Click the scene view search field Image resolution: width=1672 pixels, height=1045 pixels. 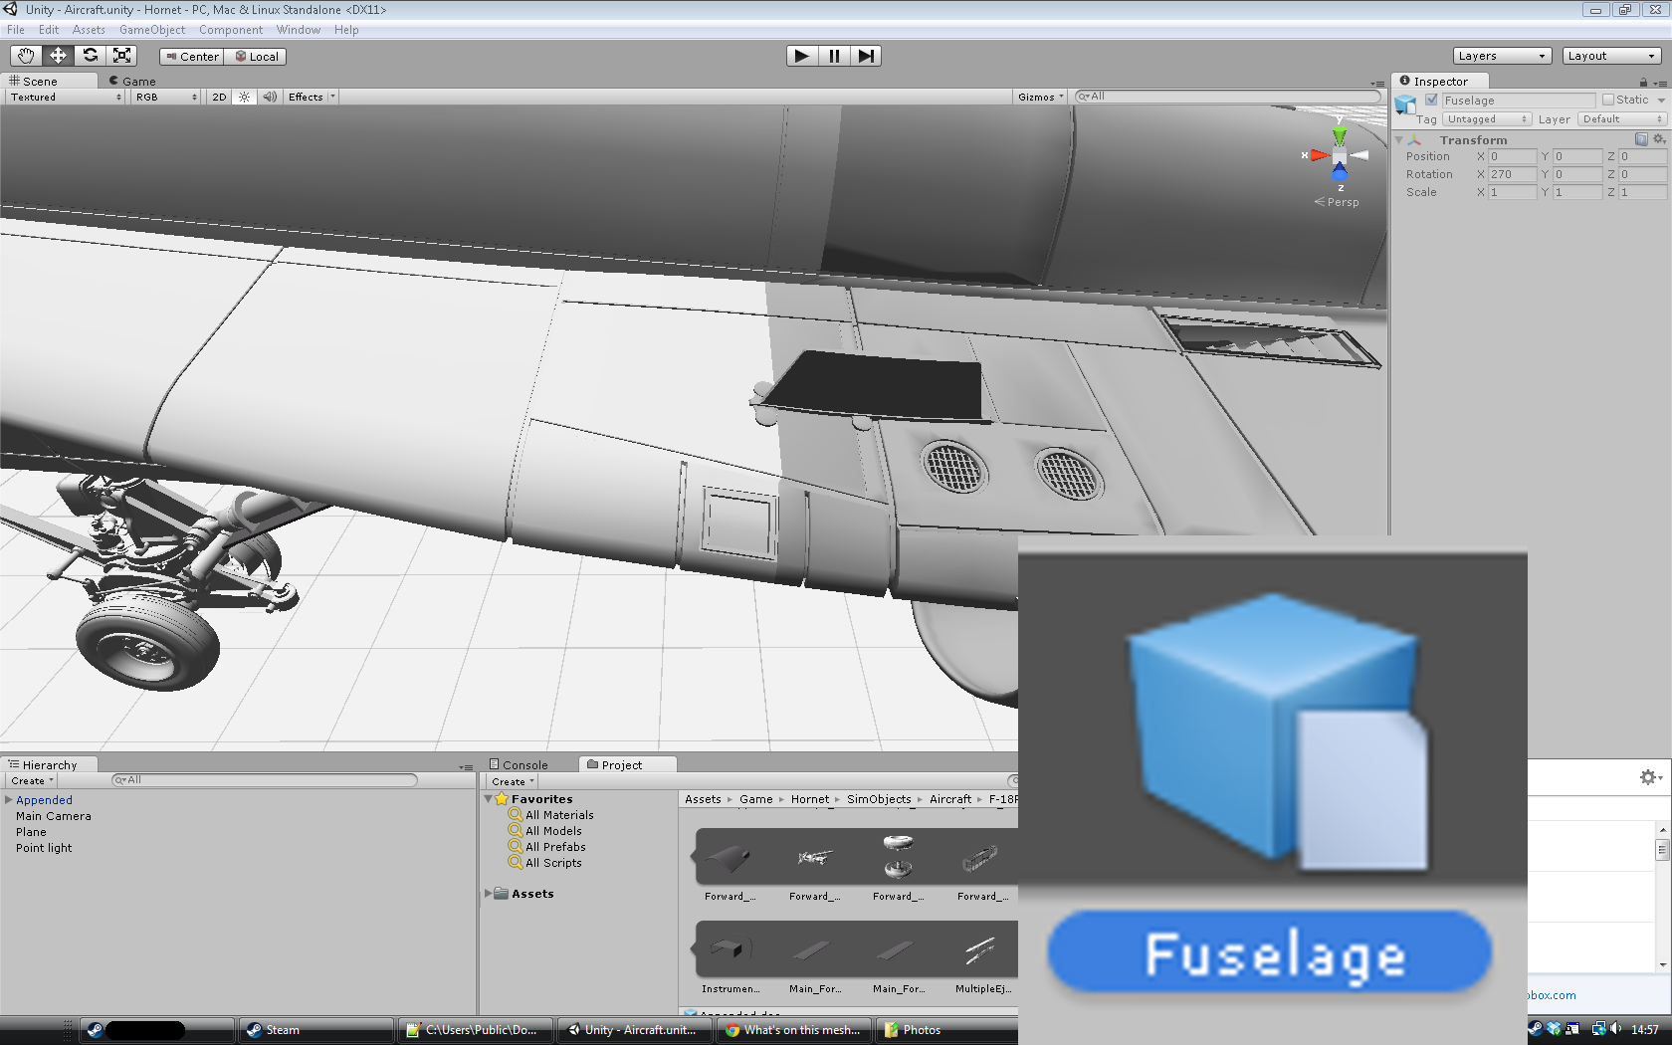1228,97
